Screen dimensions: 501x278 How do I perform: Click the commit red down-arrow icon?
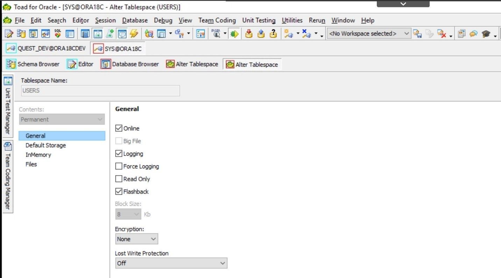249,34
